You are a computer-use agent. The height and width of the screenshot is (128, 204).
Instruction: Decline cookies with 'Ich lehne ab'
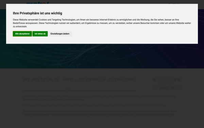pyautogui.click(x=40, y=34)
